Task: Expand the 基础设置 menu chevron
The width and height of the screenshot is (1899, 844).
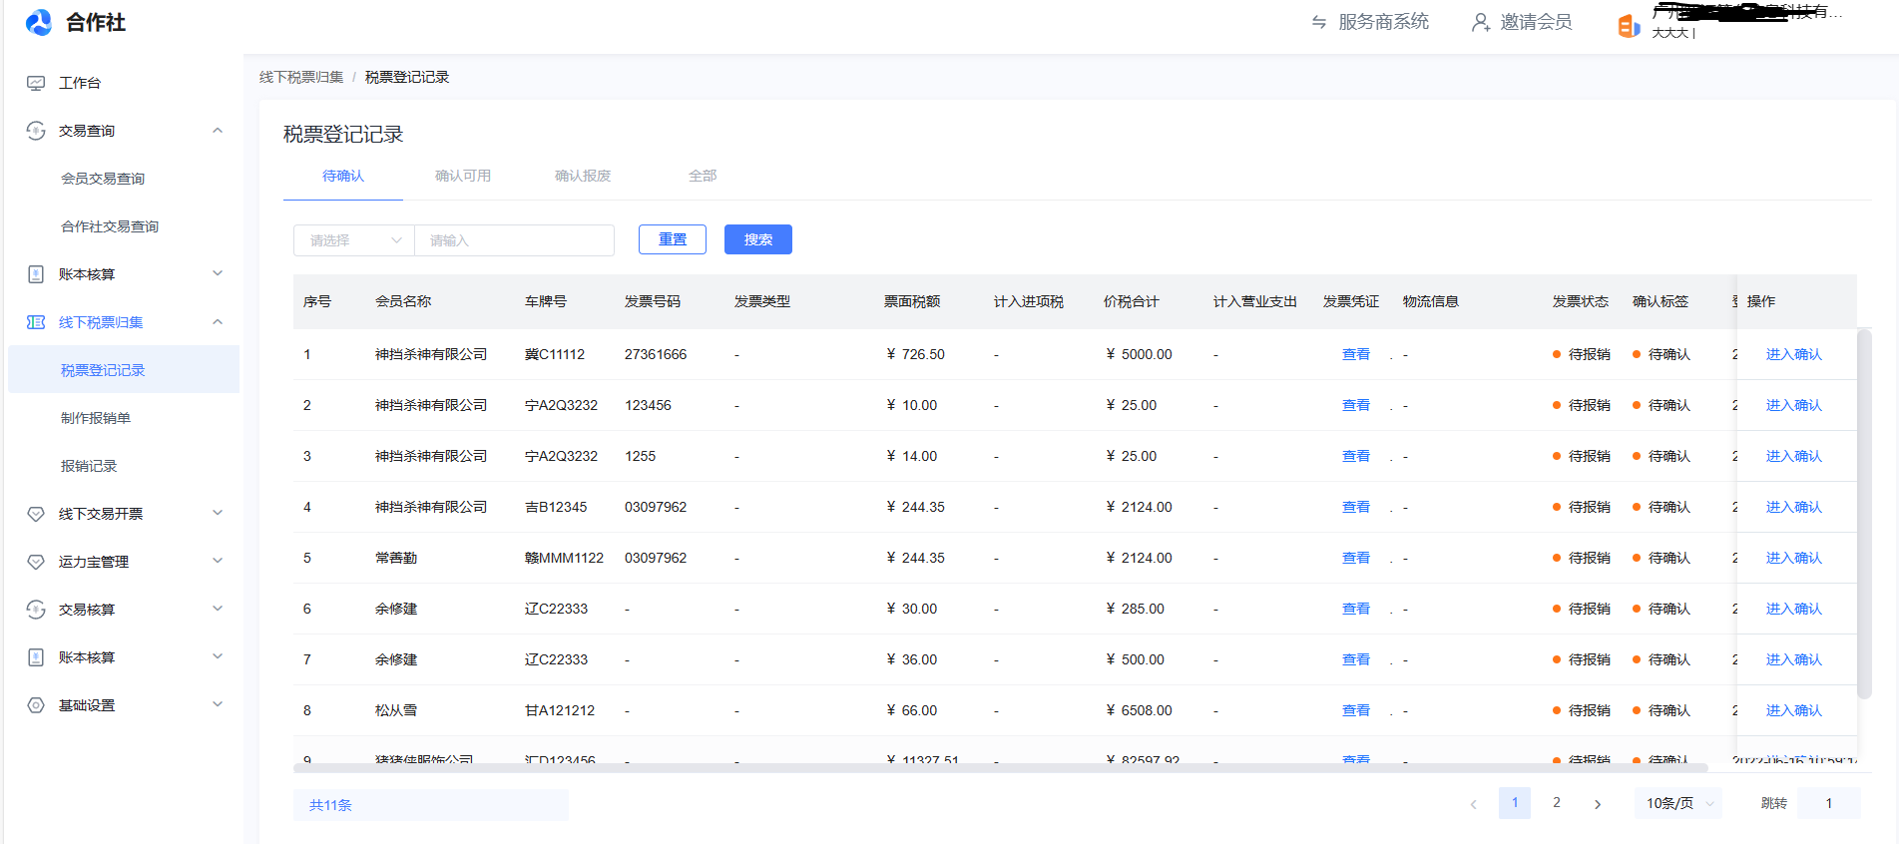Action: coord(218,704)
